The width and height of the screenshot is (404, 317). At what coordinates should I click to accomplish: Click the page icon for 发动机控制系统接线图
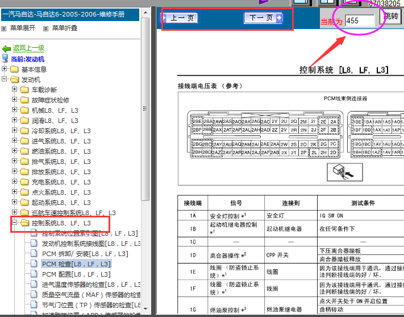pos(34,243)
